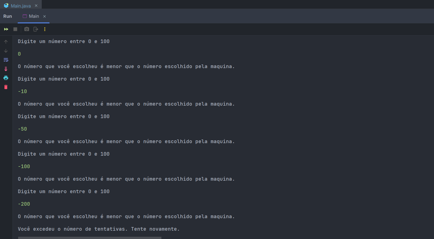
Task: Click the input value -100
Action: coord(24,166)
